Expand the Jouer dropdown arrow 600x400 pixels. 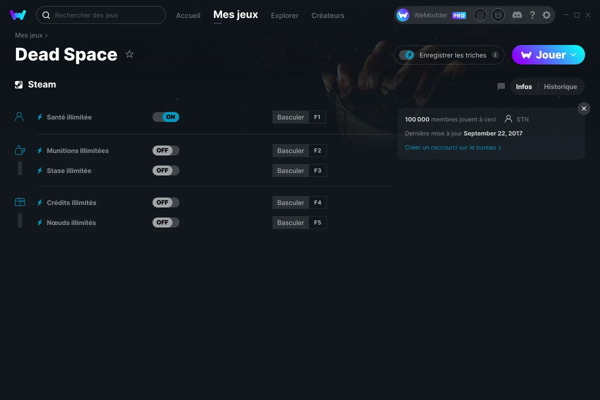[573, 55]
